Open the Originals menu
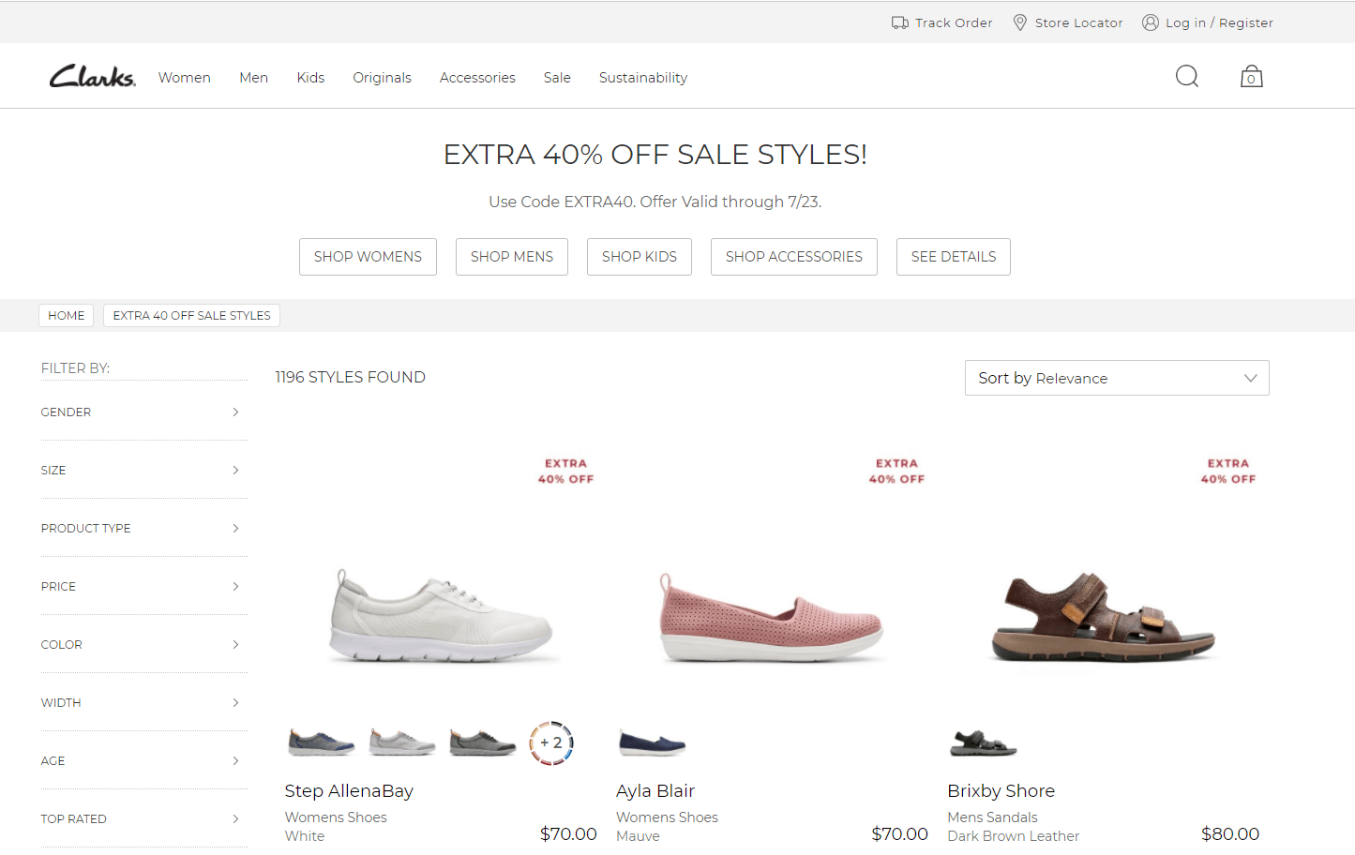 tap(383, 78)
